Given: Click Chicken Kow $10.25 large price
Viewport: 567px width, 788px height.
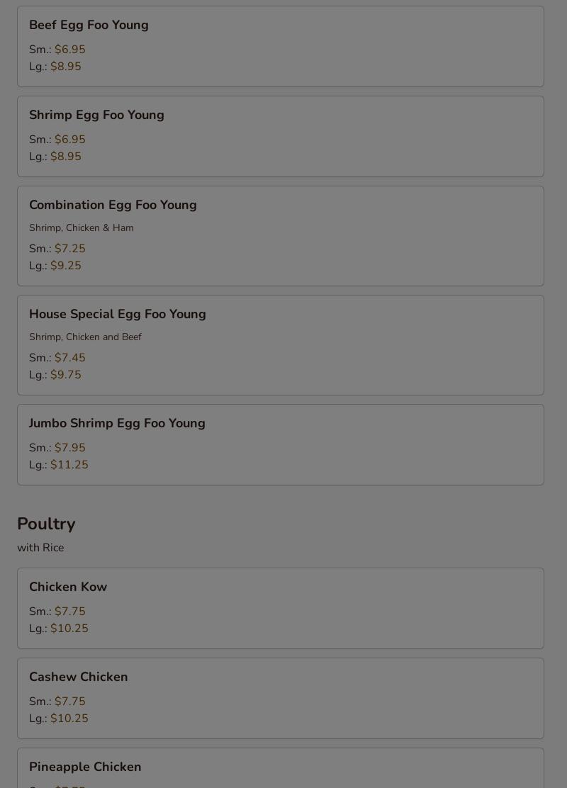Looking at the screenshot, I should pos(69,629).
